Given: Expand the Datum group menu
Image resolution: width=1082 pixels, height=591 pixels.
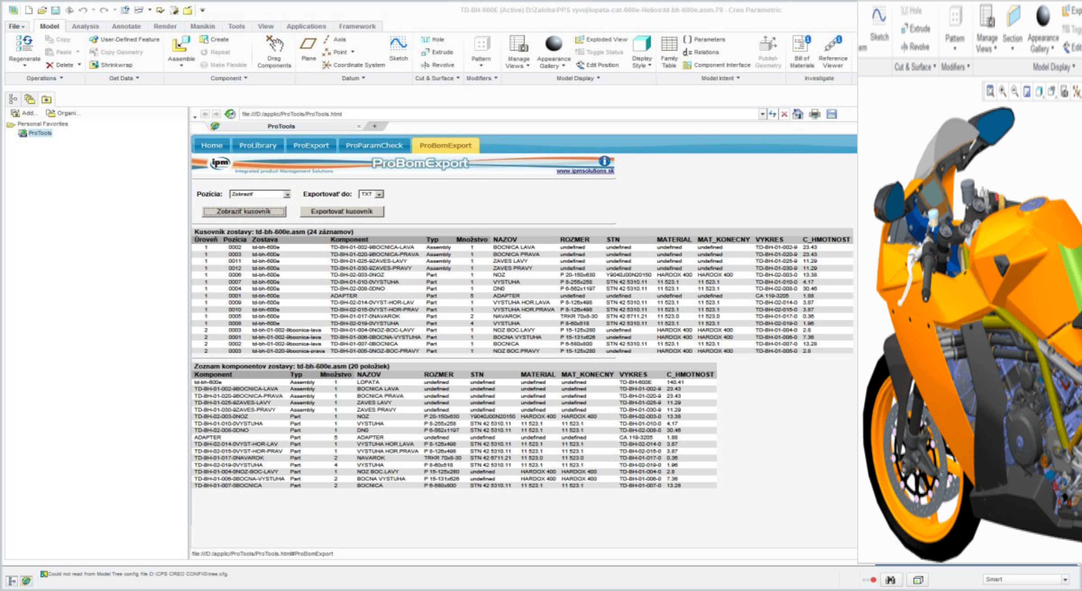Looking at the screenshot, I should click(353, 78).
